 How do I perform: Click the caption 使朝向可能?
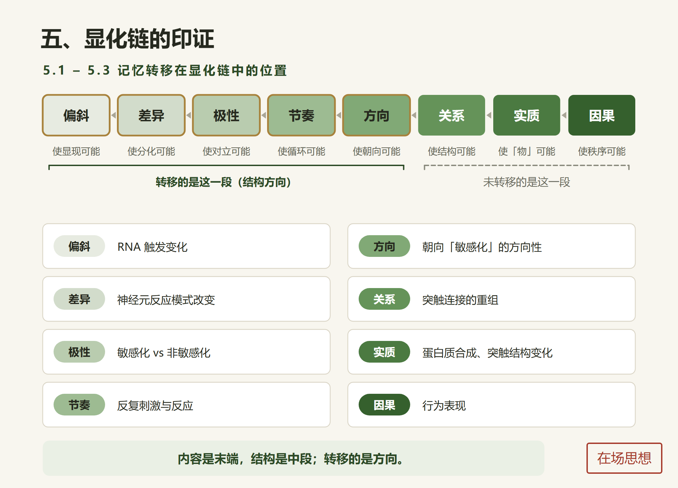click(377, 151)
